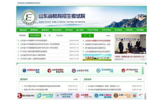Click MORE in 春季高考 section header
Screen dimensions: 161x100
[140, 79]
